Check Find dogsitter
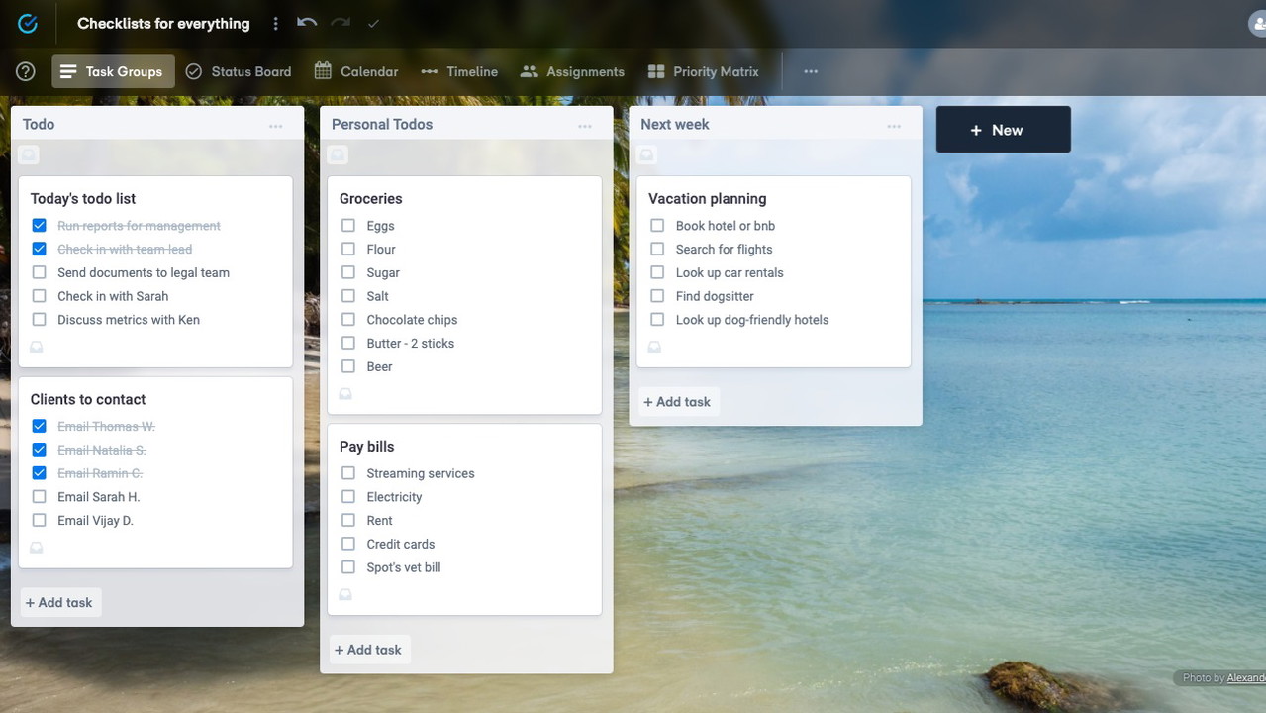The height and width of the screenshot is (713, 1266). click(x=657, y=296)
